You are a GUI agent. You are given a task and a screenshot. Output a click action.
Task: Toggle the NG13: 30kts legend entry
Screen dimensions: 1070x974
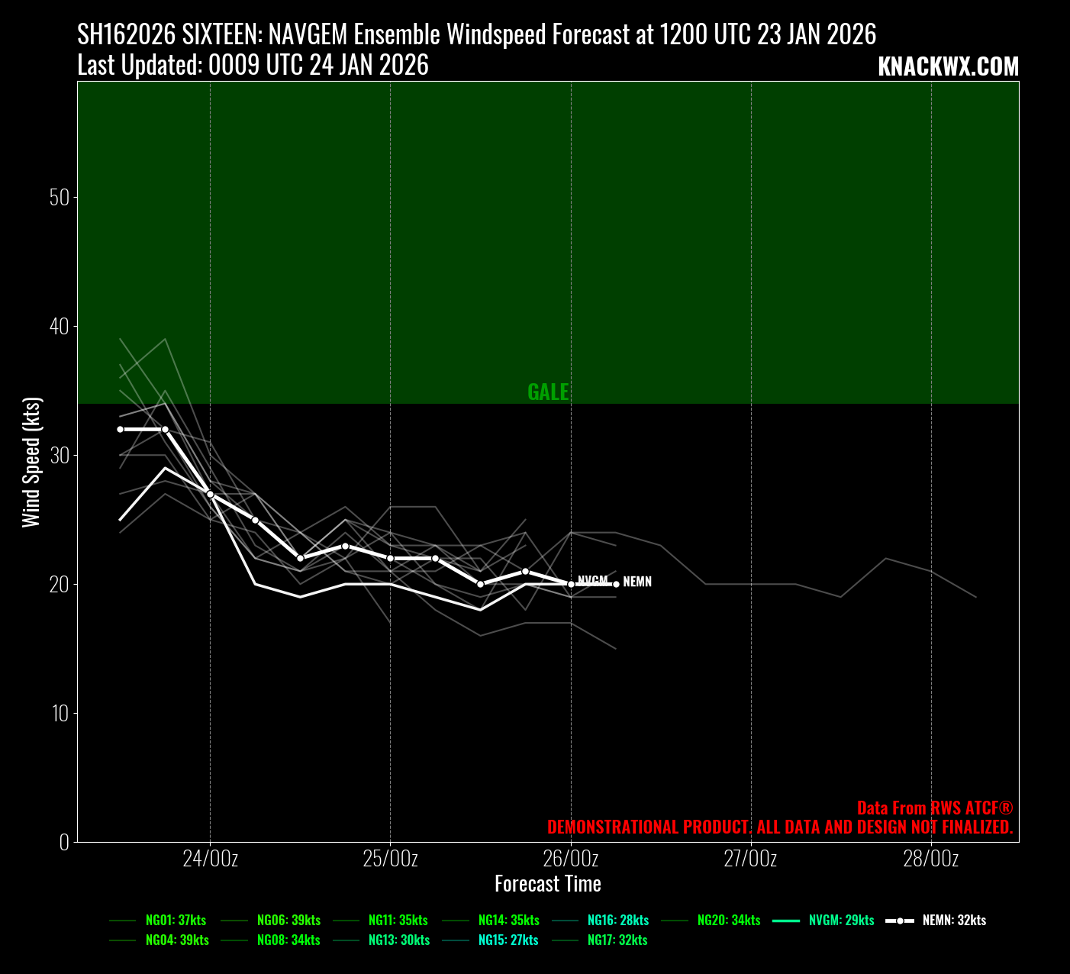[398, 940]
